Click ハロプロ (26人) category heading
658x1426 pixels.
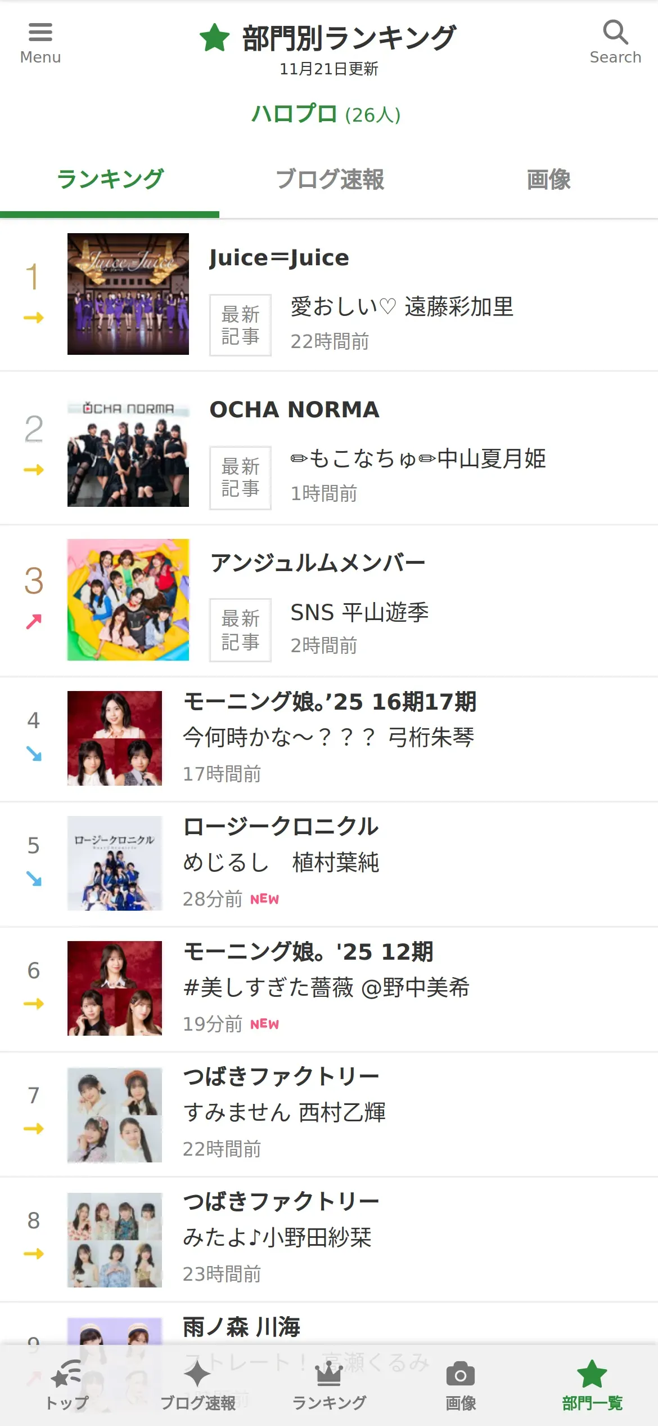point(326,114)
